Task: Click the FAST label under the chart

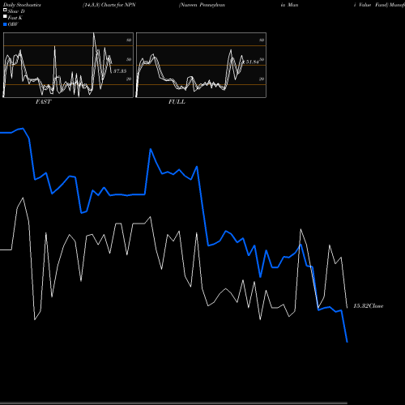Action: pyautogui.click(x=43, y=102)
